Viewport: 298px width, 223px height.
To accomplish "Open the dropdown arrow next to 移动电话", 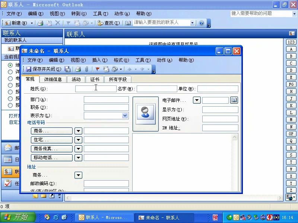I will click(78, 158).
